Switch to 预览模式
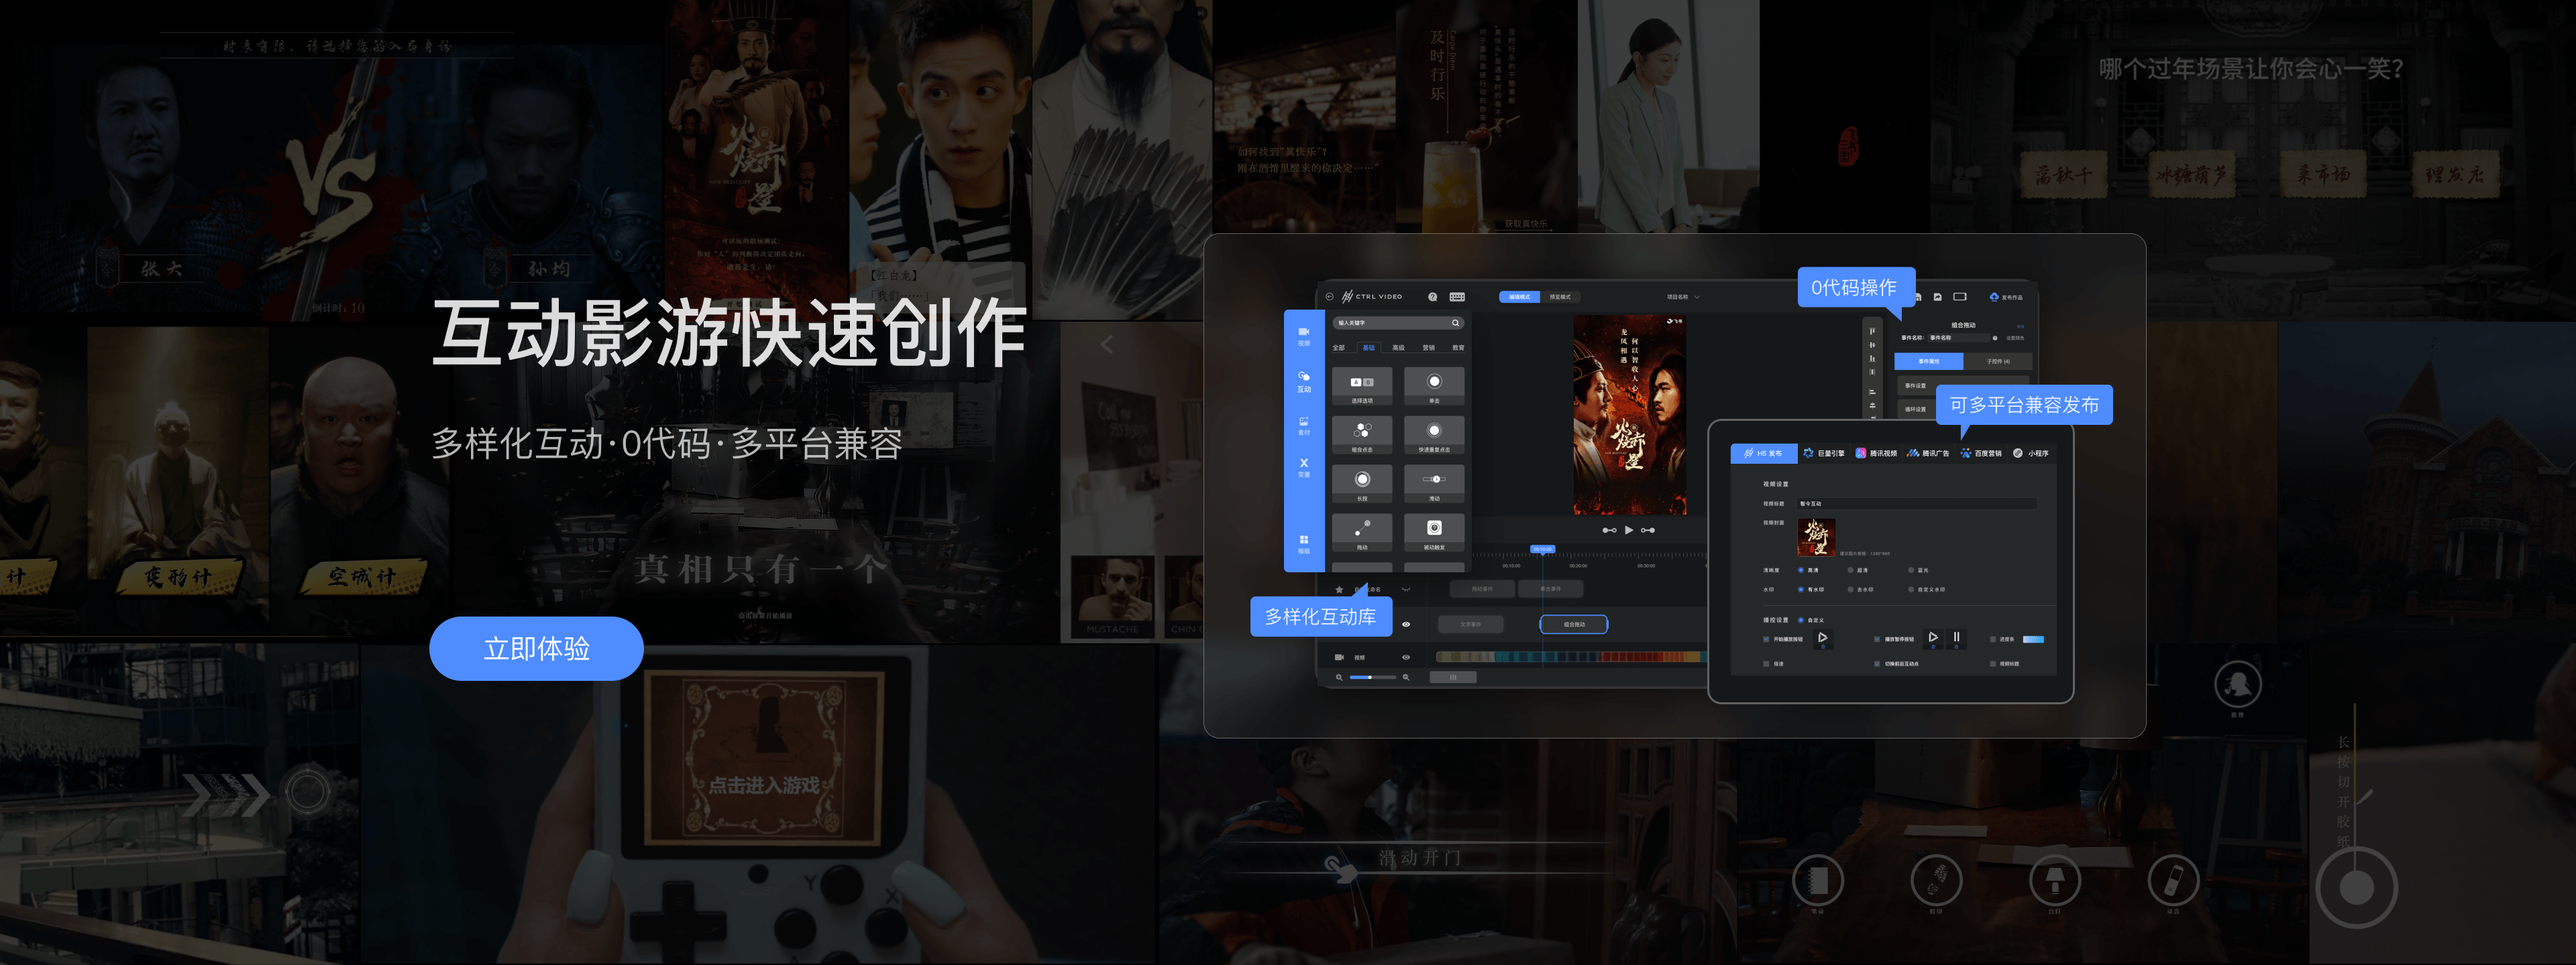 point(1561,297)
